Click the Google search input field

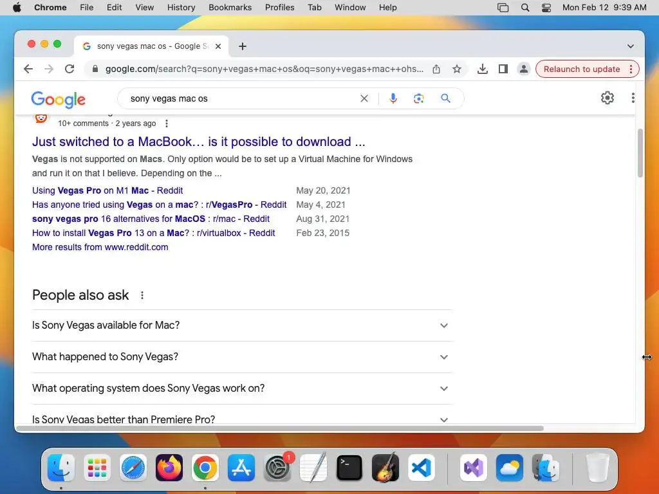tap(242, 98)
